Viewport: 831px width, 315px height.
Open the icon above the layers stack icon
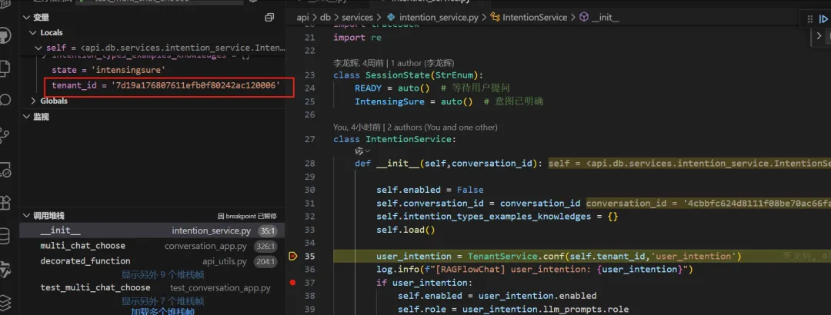5,269
